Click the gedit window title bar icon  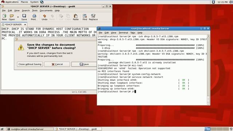[x=3, y=7]
